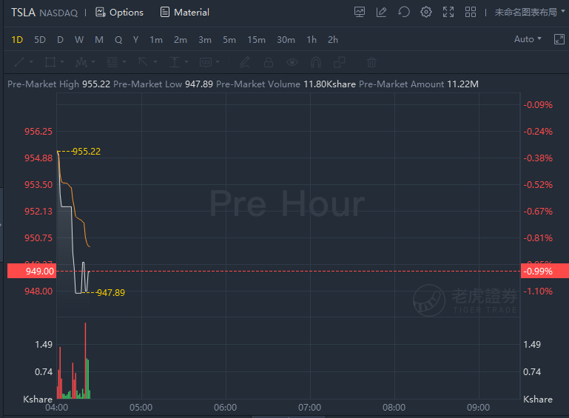Viewport: 569px width, 418px height.
Task: Click the 949.00 current price label
Action: [32, 271]
